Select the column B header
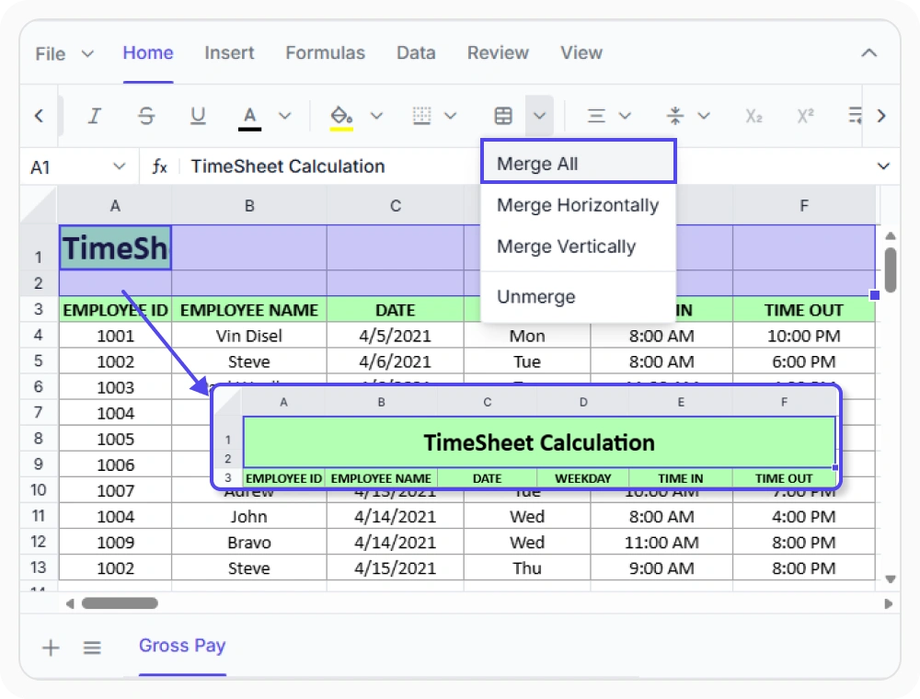The image size is (920, 699). pos(249,206)
